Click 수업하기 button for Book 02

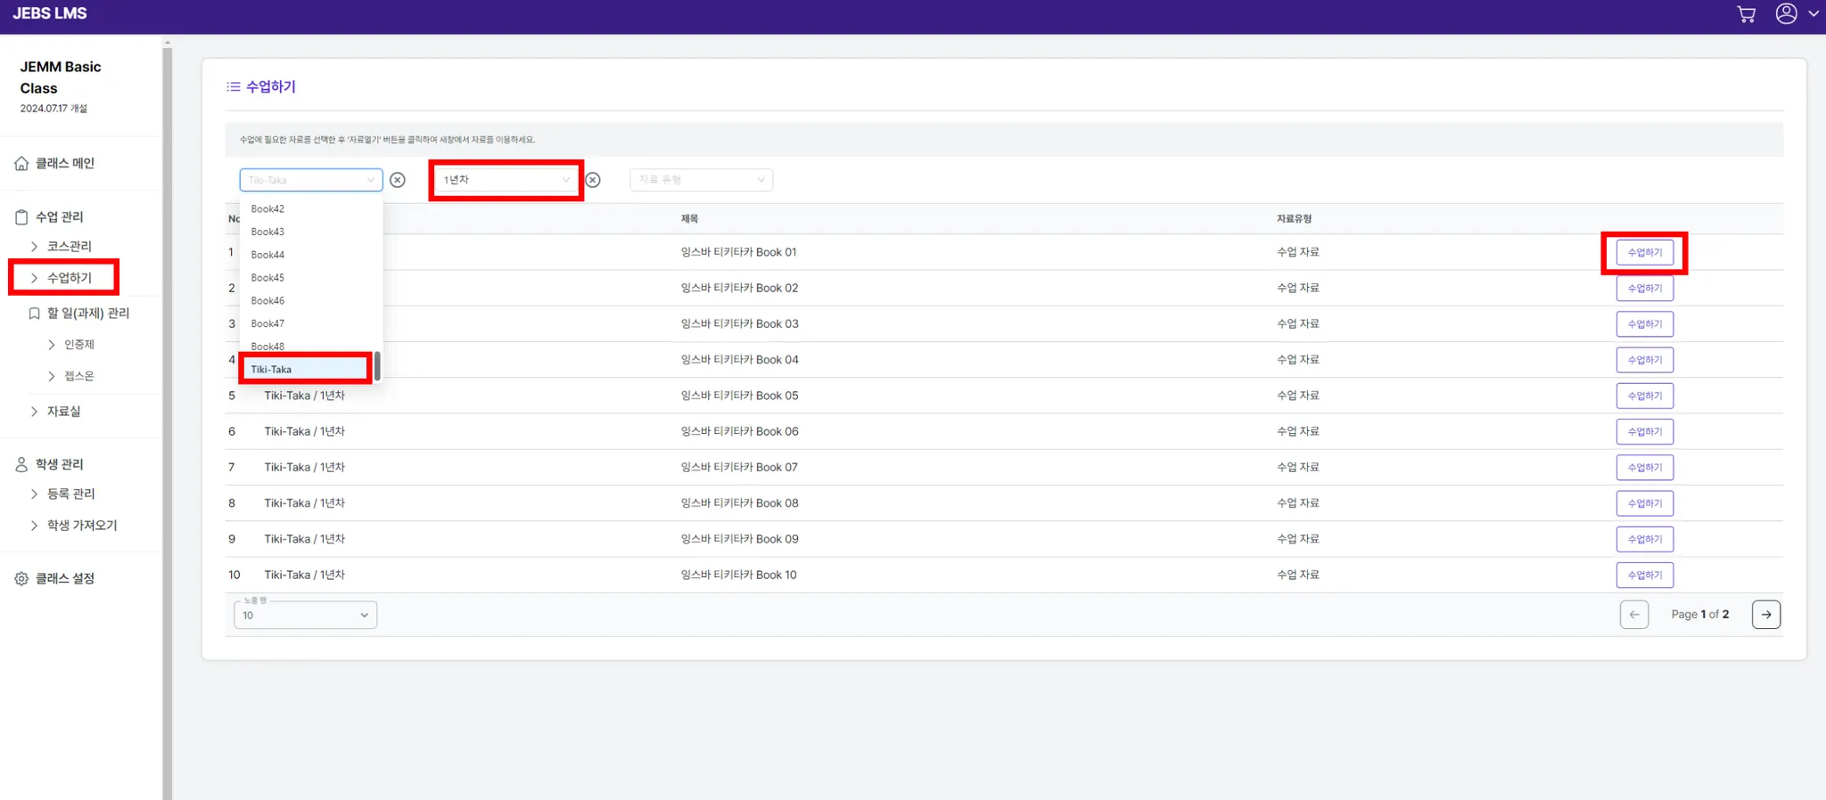(x=1644, y=288)
